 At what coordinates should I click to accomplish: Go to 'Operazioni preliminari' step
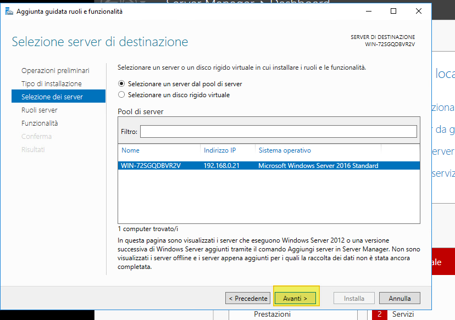[55, 70]
